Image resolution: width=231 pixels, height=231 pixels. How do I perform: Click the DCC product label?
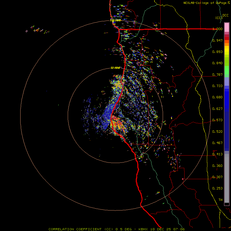pos(226,15)
